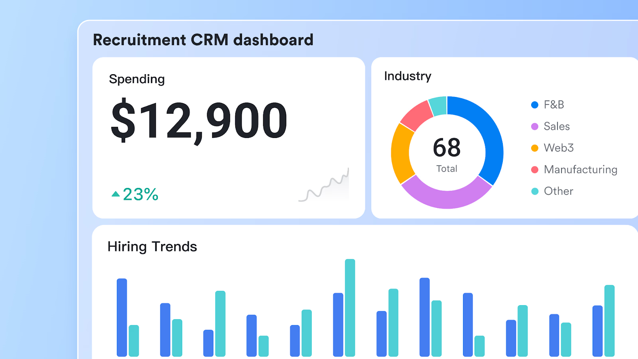Select the red Manufacturing donut segment
Screen dimensions: 638x359
click(x=417, y=116)
